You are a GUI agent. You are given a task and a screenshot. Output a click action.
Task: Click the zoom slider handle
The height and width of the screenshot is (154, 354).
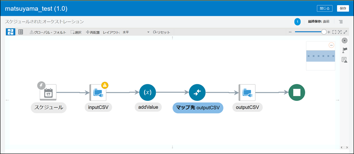[x=324, y=32]
